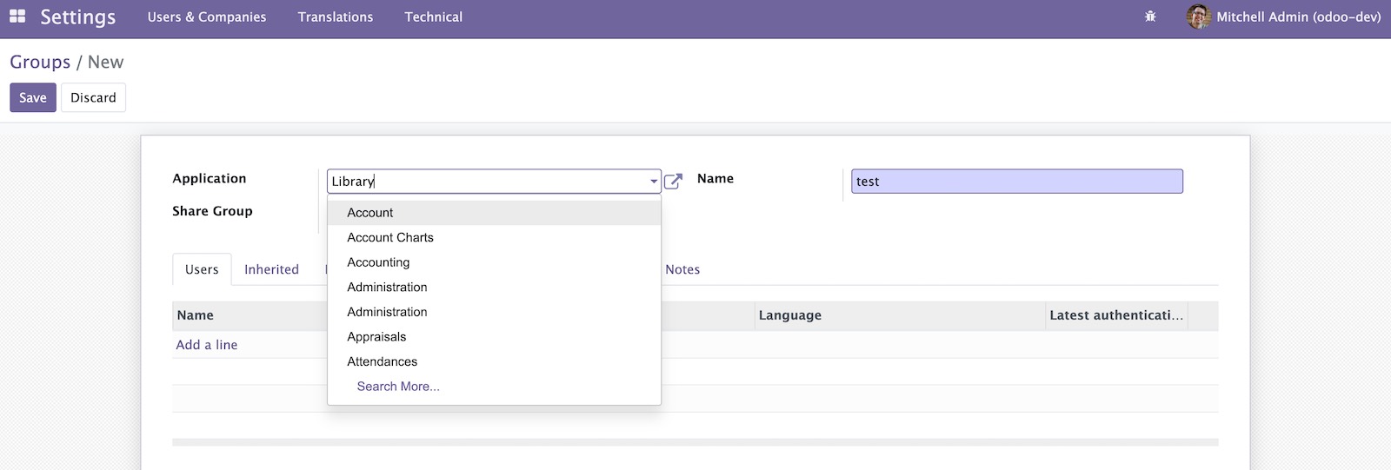
Task: Go back to Groups breadcrumb
Action: point(40,62)
